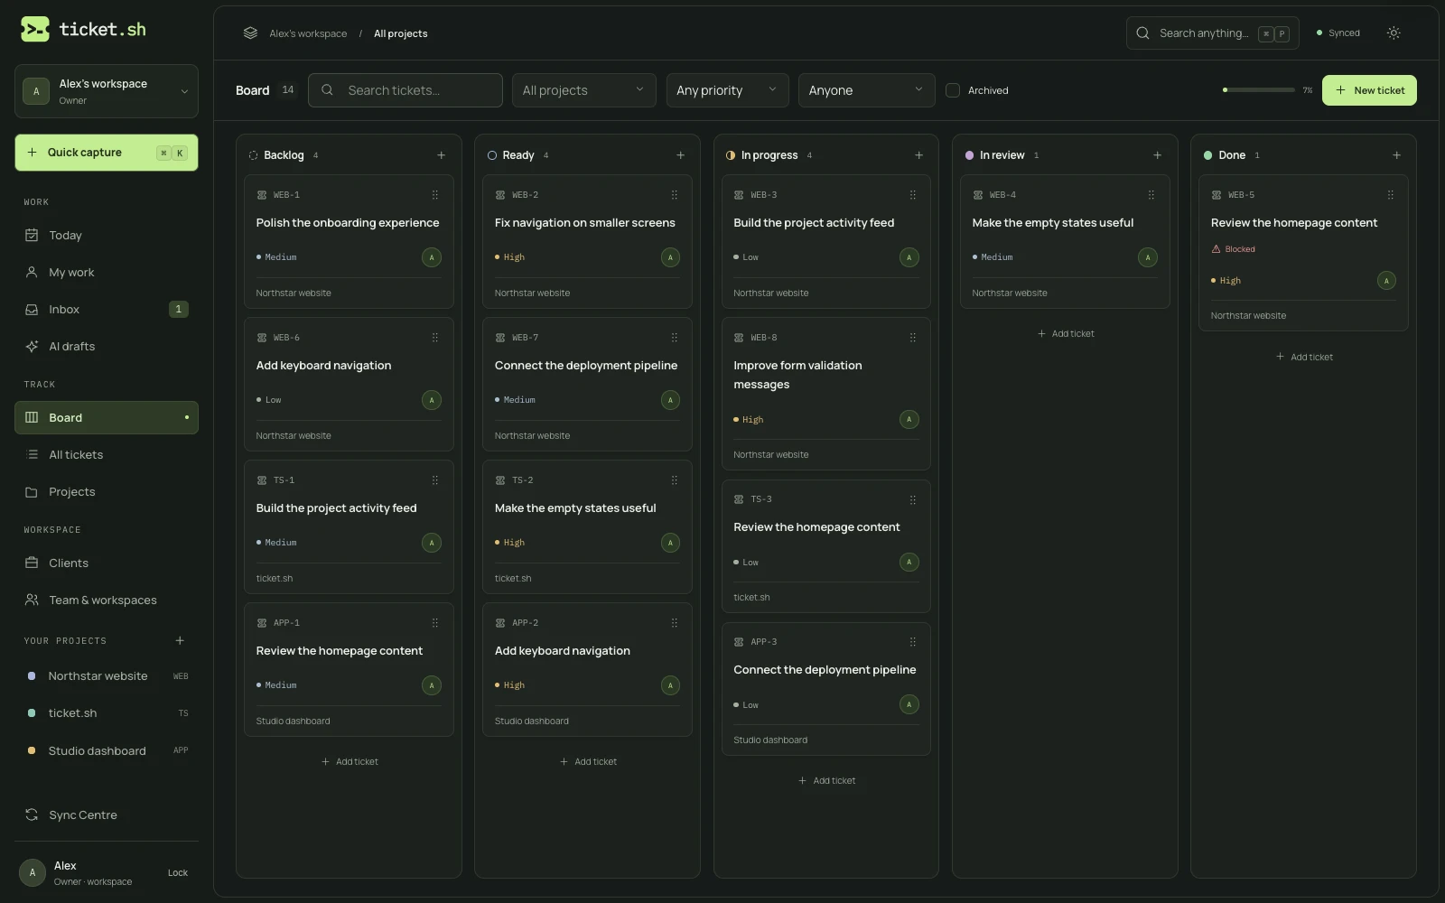Click Add ticket under In review column
The image size is (1445, 903).
1066,334
